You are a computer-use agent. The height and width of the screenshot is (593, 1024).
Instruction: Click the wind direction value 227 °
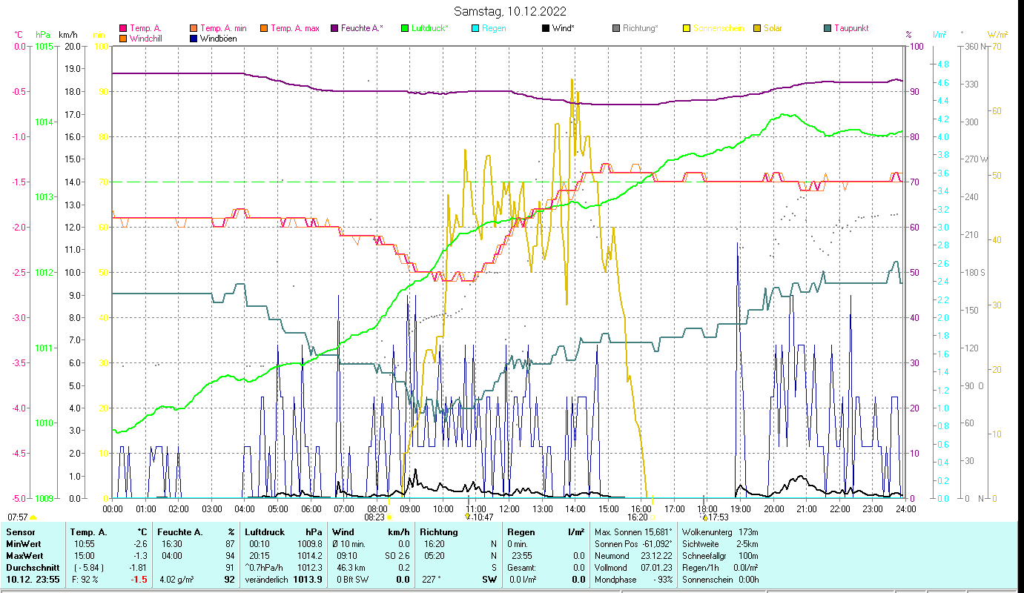[432, 579]
